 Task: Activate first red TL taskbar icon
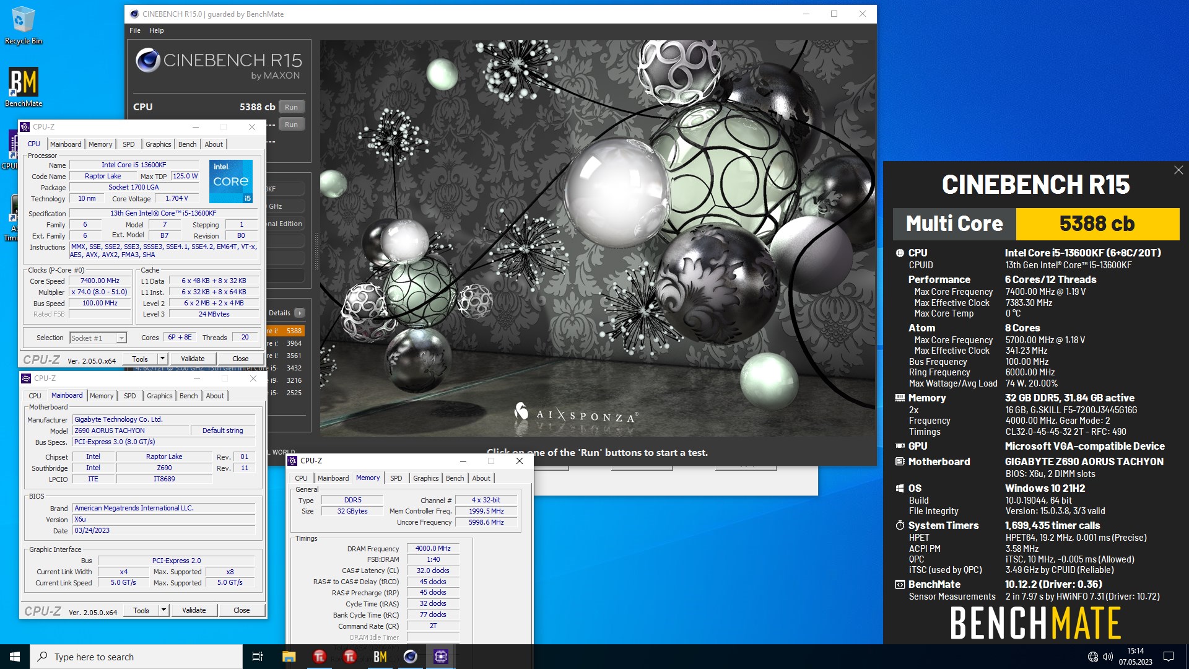(x=320, y=657)
